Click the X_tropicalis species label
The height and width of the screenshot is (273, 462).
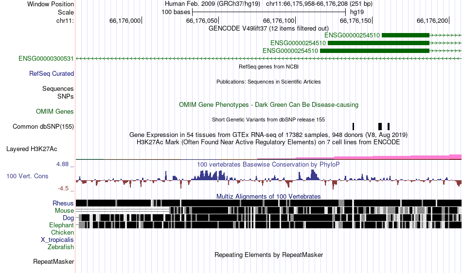[57, 240]
